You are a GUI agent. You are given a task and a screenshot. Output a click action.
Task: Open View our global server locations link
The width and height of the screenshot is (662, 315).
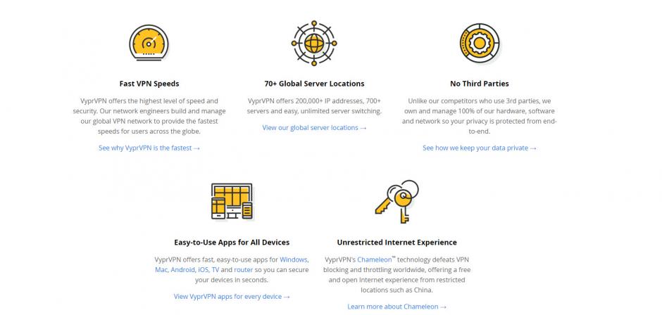[x=314, y=128]
